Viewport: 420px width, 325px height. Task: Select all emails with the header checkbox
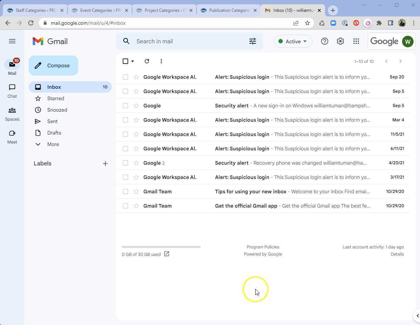(x=125, y=61)
